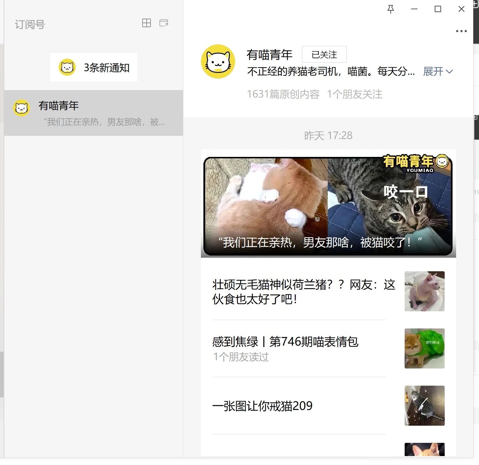
Task: Minimize the subscription window
Action: pos(414,9)
